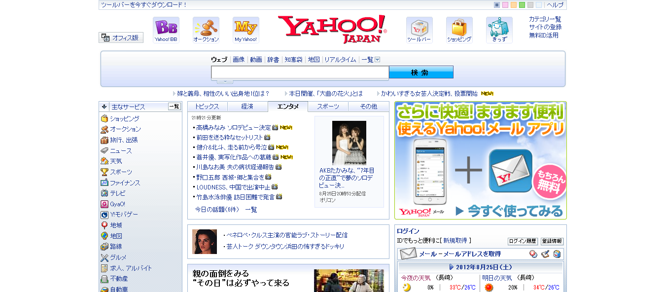Screen dimensions: 665x292
Task: Open headline 高橋みなみ ソロデビュー決定
Action: 234,127
